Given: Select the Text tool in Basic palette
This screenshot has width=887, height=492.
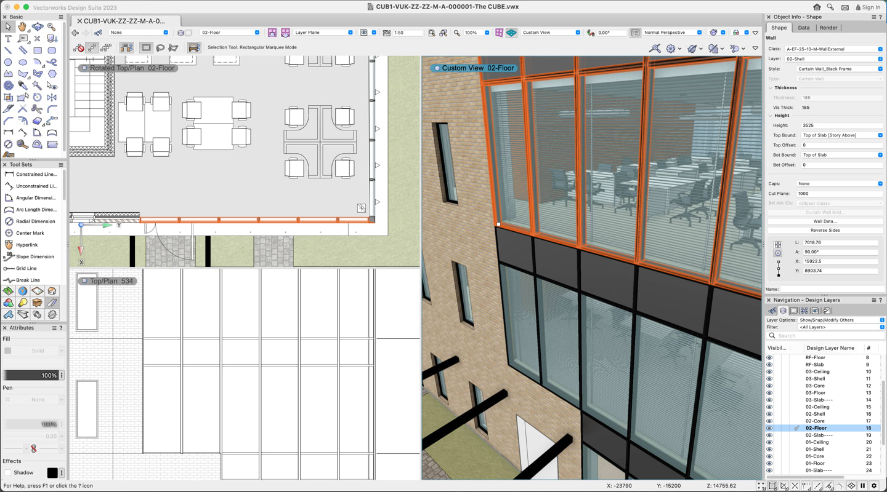Looking at the screenshot, I should (8, 39).
